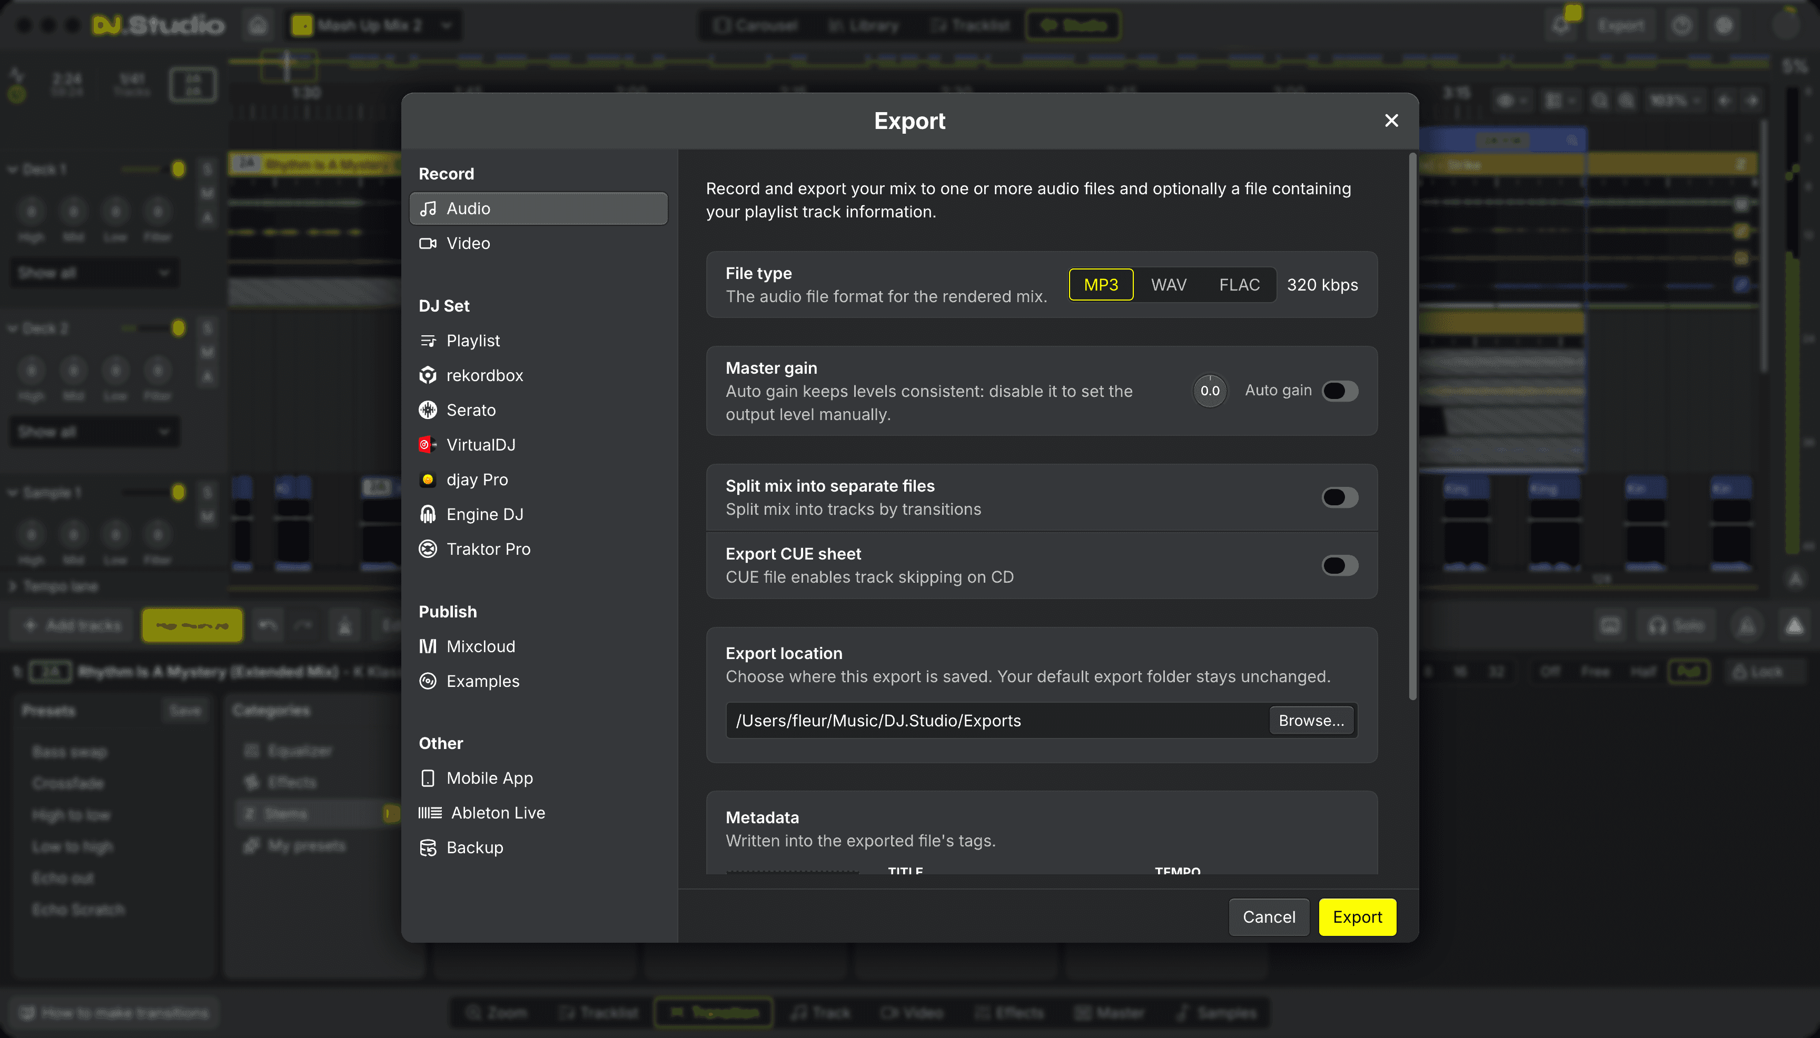Screen dimensions: 1820x1038
Task: Open the Mash Up Mix 2 project dropdown
Action: point(374,26)
